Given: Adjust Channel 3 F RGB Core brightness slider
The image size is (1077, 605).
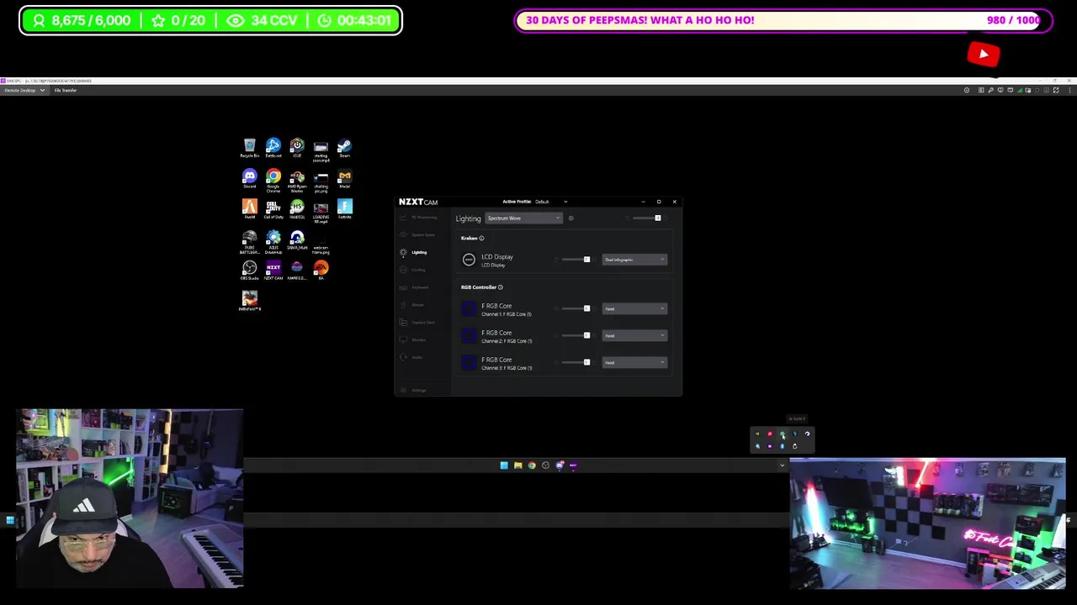Looking at the screenshot, I should pos(575,362).
